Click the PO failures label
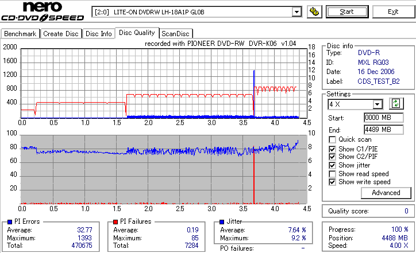 click(237, 248)
